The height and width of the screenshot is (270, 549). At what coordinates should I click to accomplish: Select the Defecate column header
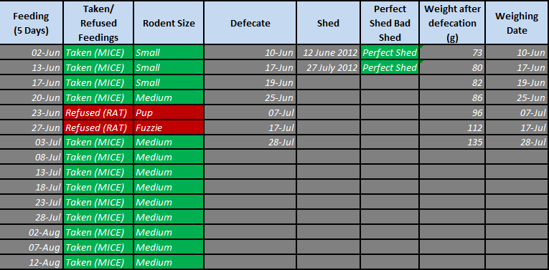click(x=250, y=23)
